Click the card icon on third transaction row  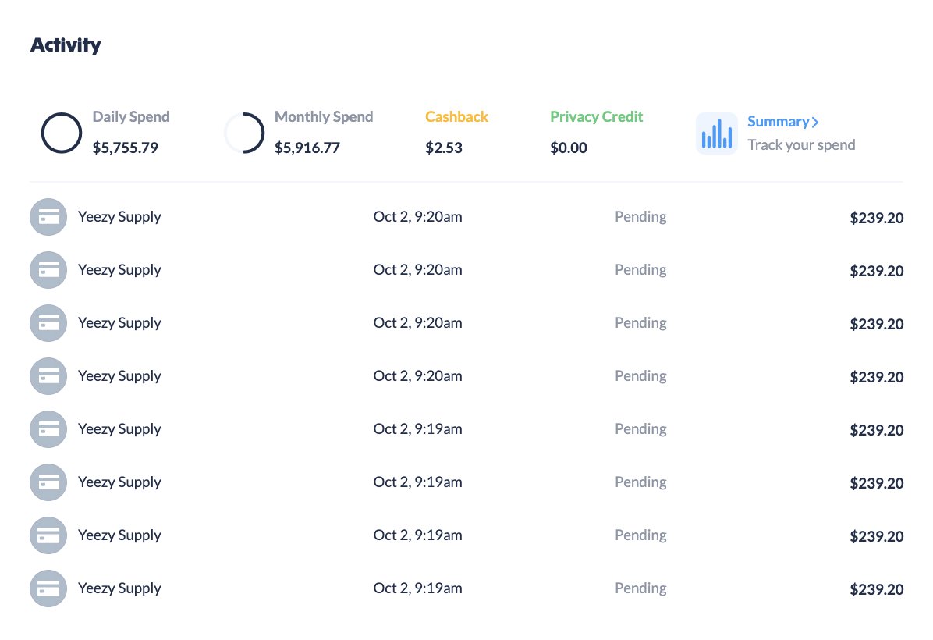click(x=48, y=323)
